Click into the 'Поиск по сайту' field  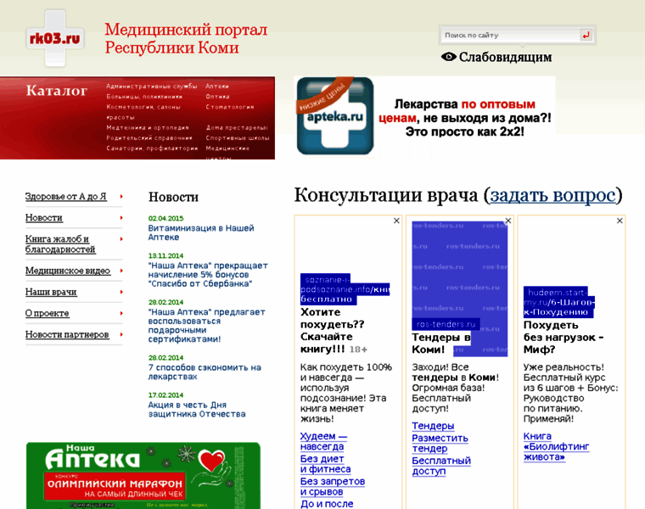pyautogui.click(x=509, y=36)
